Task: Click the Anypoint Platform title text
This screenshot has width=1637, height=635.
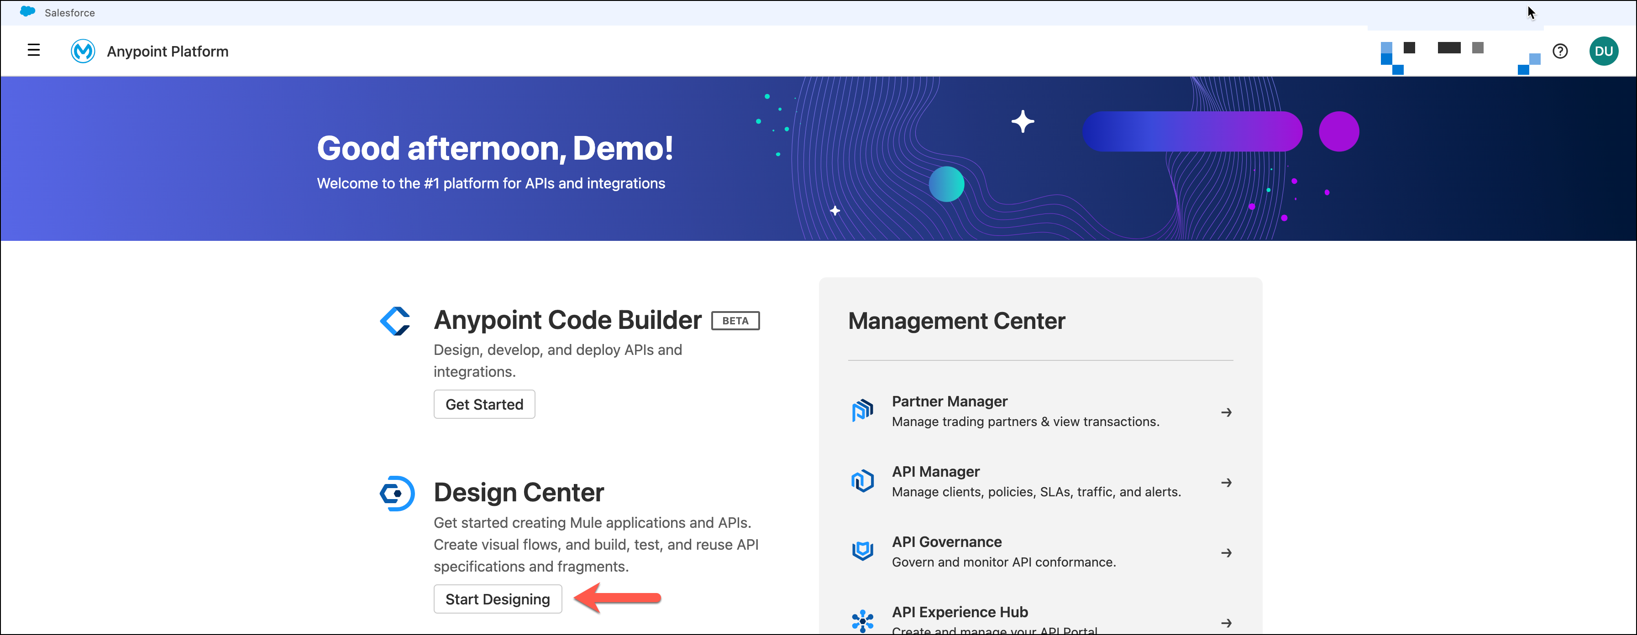Action: click(x=168, y=52)
